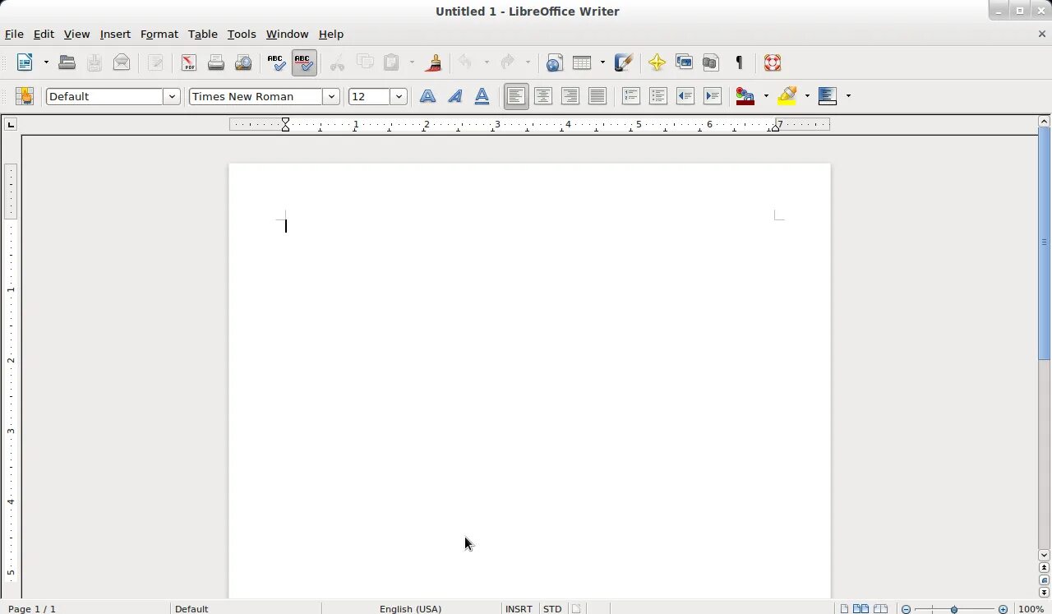
Task: Print file directly with printer icon
Action: (x=216, y=62)
